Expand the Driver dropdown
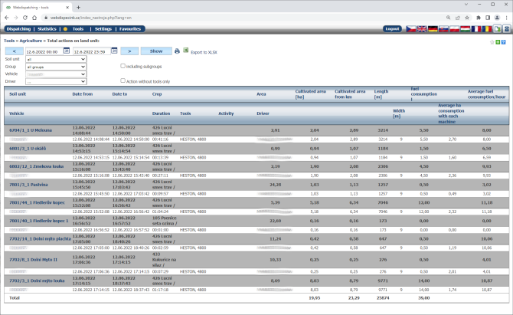Viewport: 513px width, 315px height. tap(55, 80)
